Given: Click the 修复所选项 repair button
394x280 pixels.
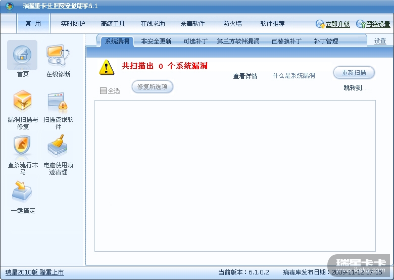Looking at the screenshot, I should tap(152, 87).
